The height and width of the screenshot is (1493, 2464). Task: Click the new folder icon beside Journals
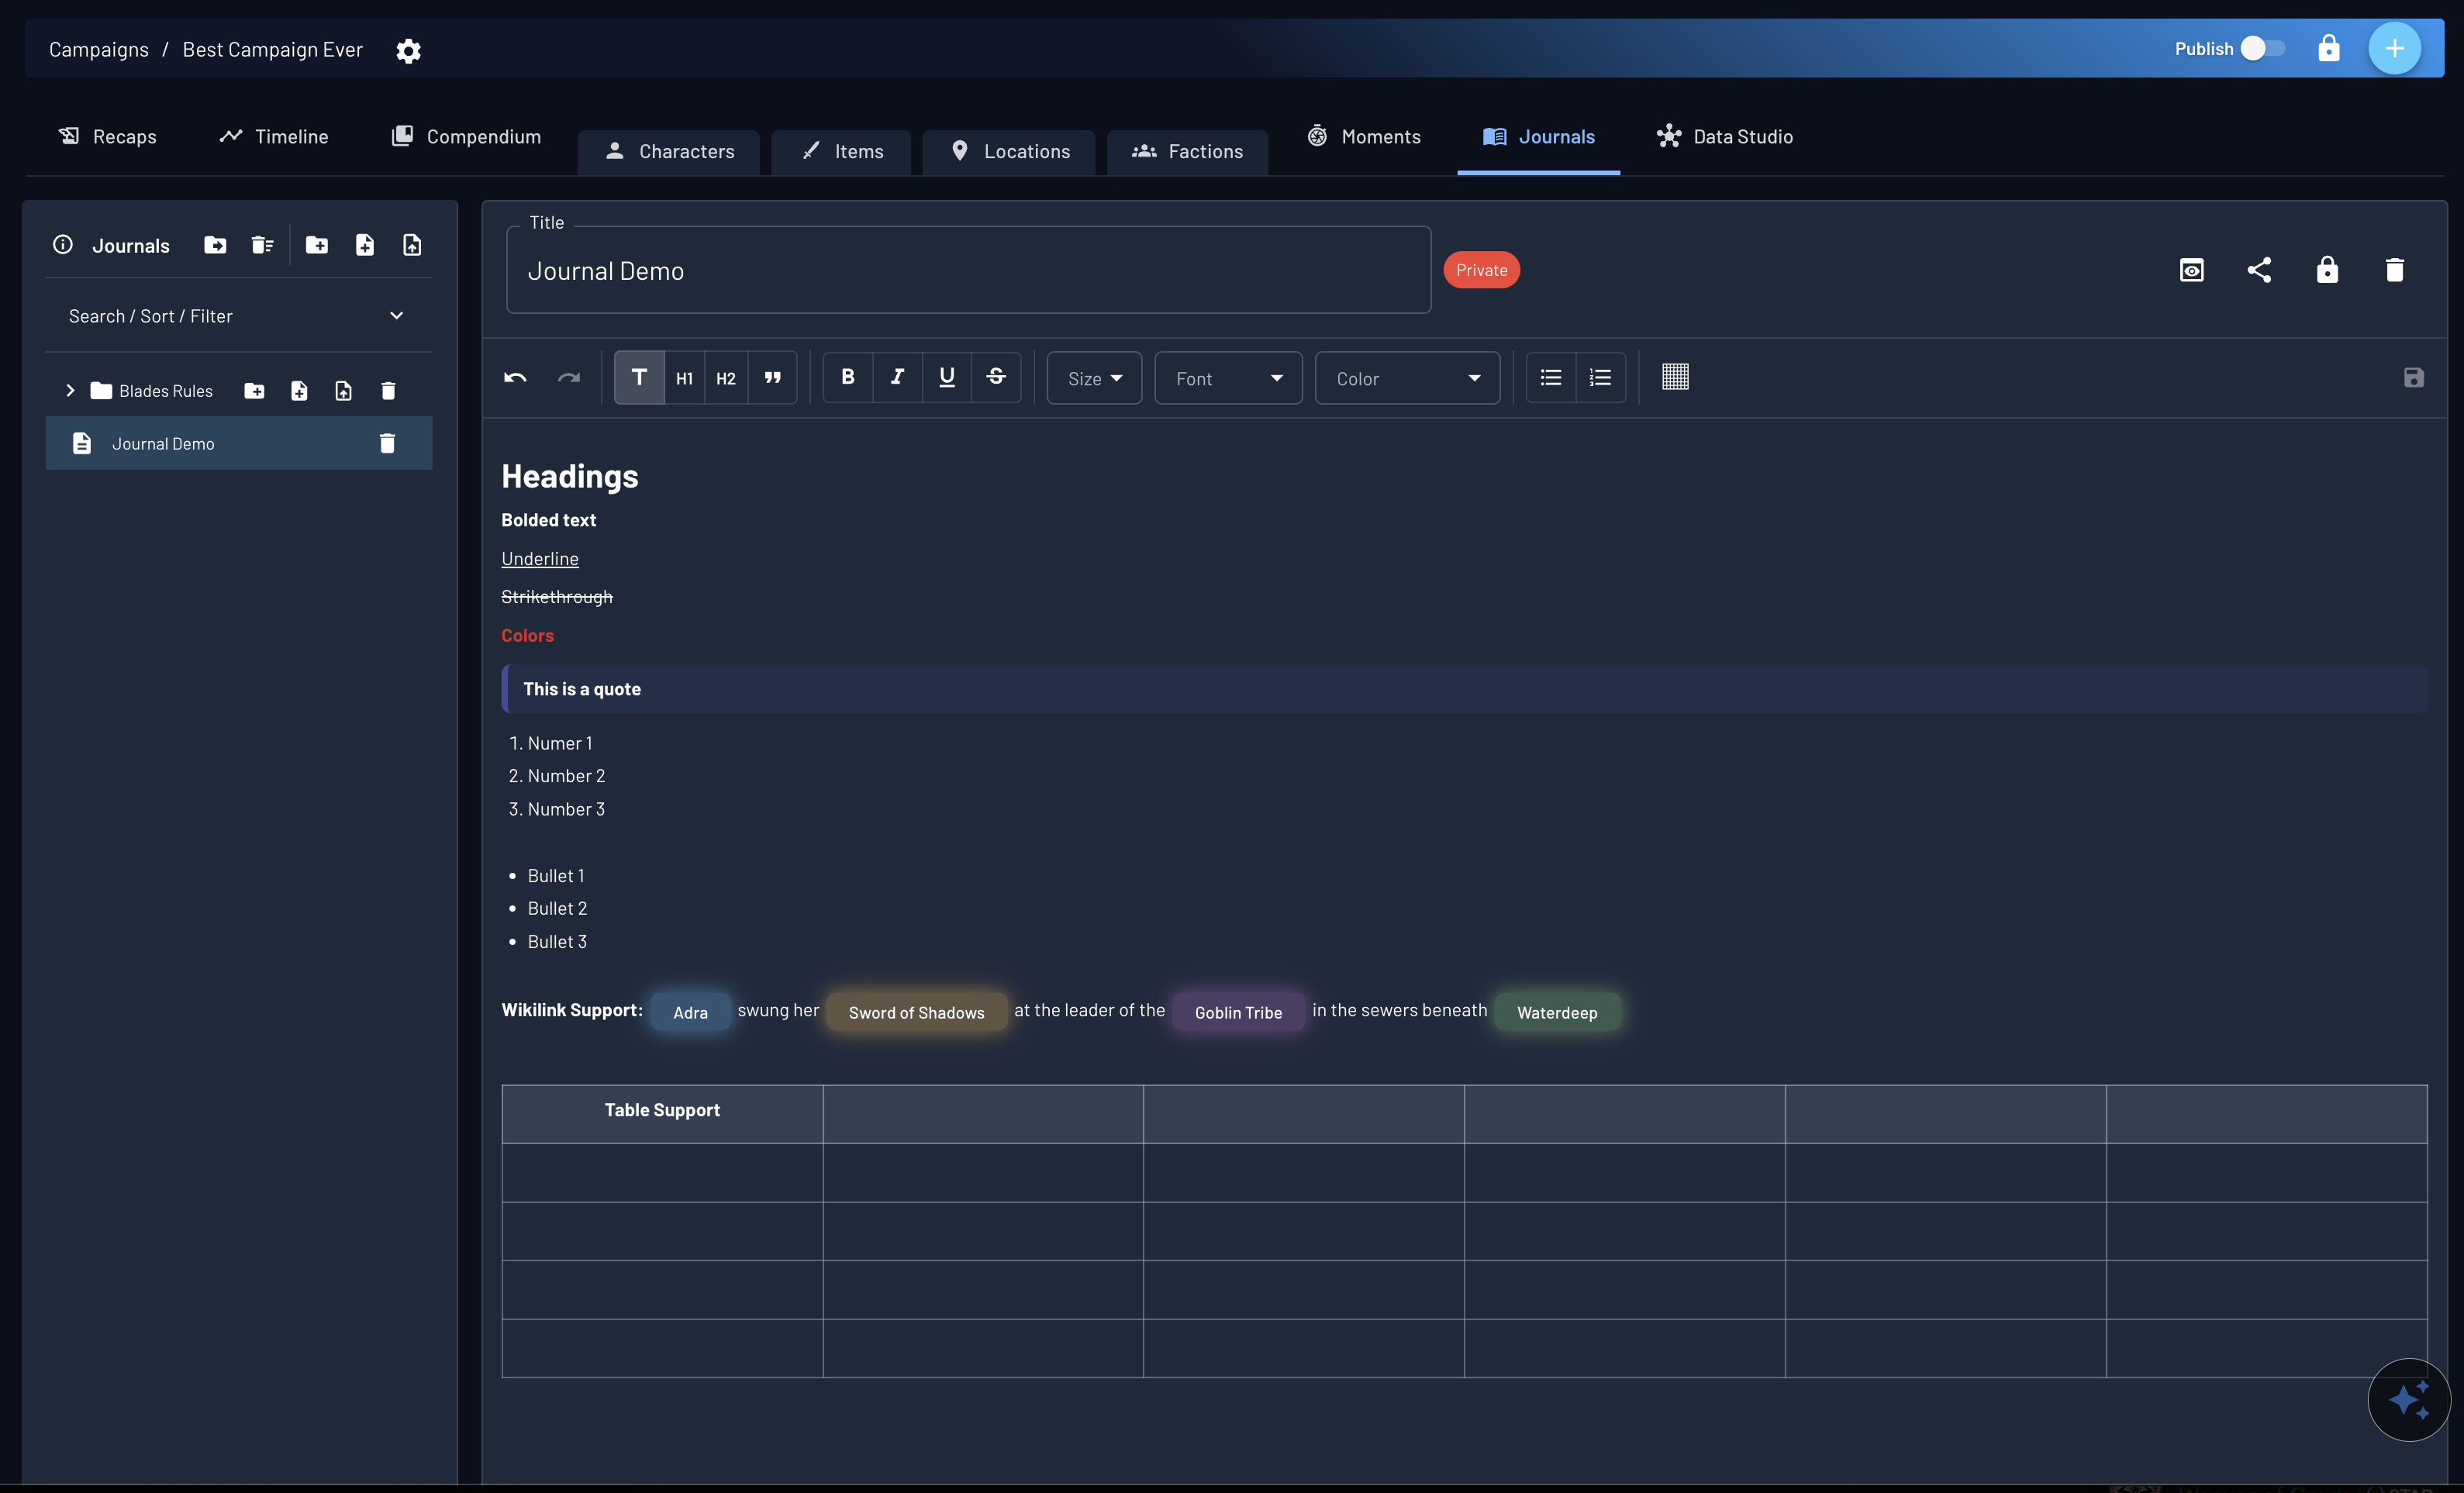pyautogui.click(x=317, y=245)
